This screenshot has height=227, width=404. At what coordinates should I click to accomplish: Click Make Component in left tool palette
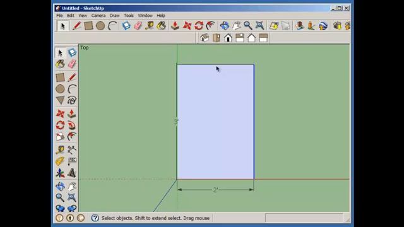coord(72,53)
